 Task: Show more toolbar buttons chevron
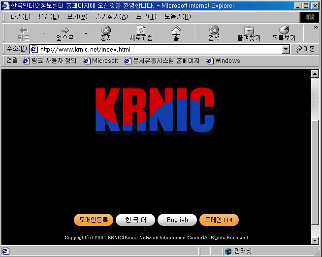316,27
